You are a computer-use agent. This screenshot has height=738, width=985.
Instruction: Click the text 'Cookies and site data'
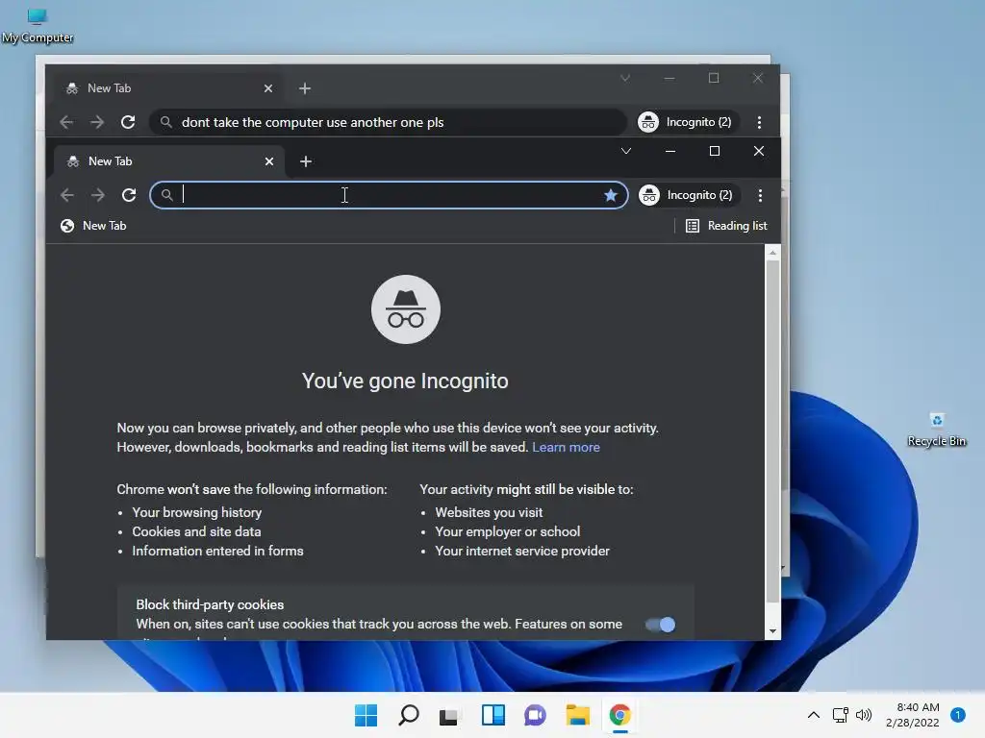[x=196, y=531]
